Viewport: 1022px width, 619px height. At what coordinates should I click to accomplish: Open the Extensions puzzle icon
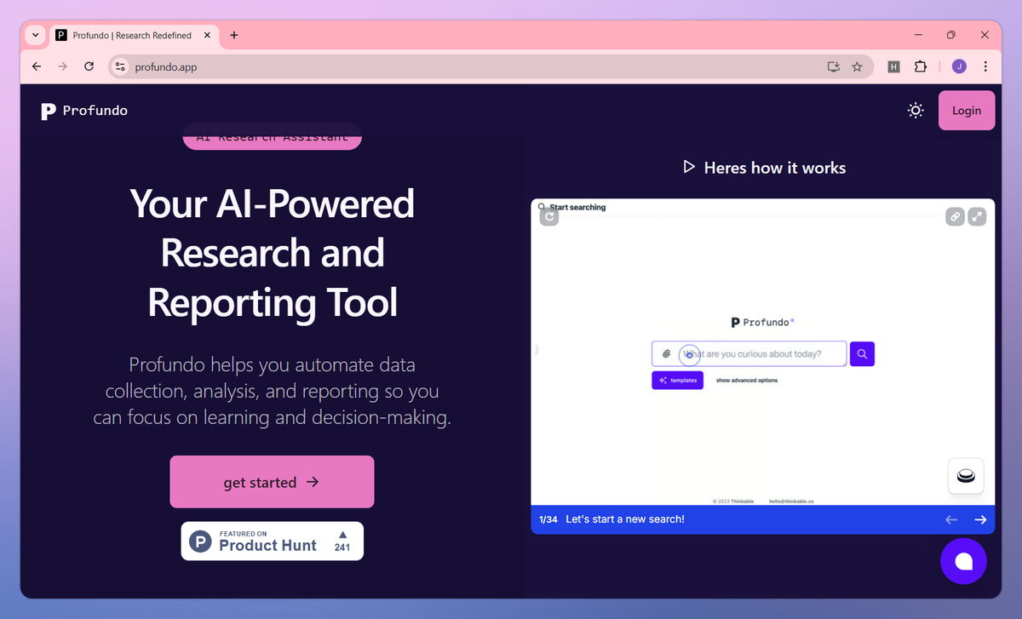click(x=921, y=66)
